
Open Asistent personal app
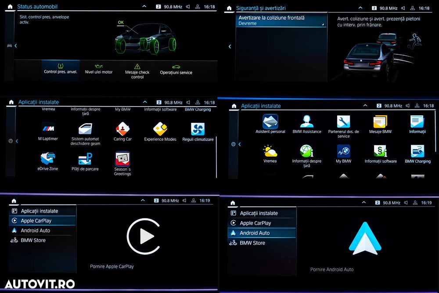(270, 124)
